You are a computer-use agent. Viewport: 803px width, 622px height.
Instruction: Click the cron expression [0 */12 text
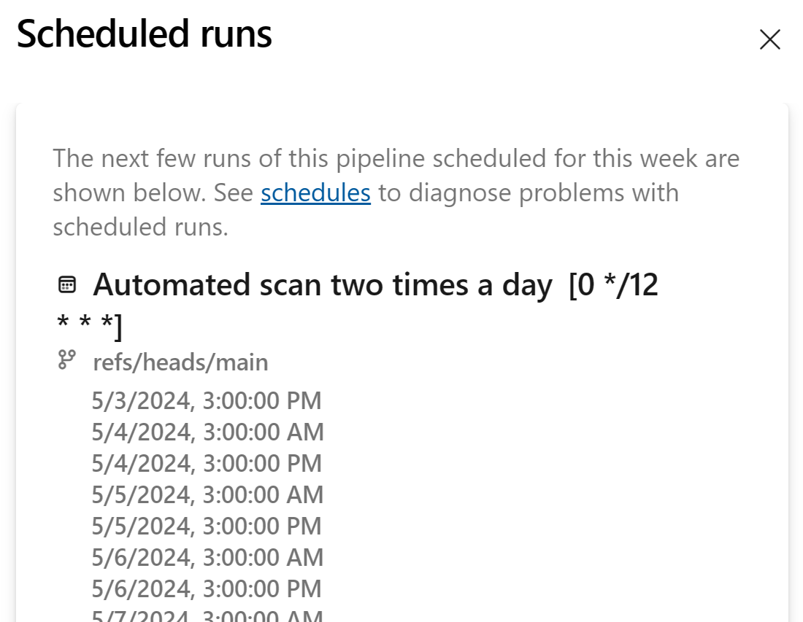pos(613,284)
